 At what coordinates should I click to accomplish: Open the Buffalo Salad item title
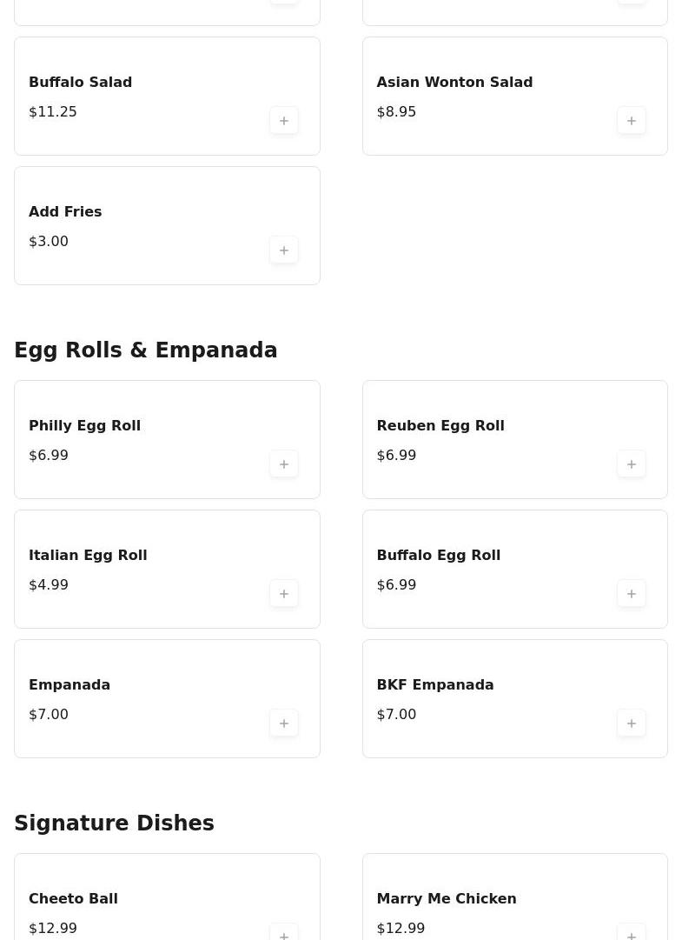pos(80,83)
